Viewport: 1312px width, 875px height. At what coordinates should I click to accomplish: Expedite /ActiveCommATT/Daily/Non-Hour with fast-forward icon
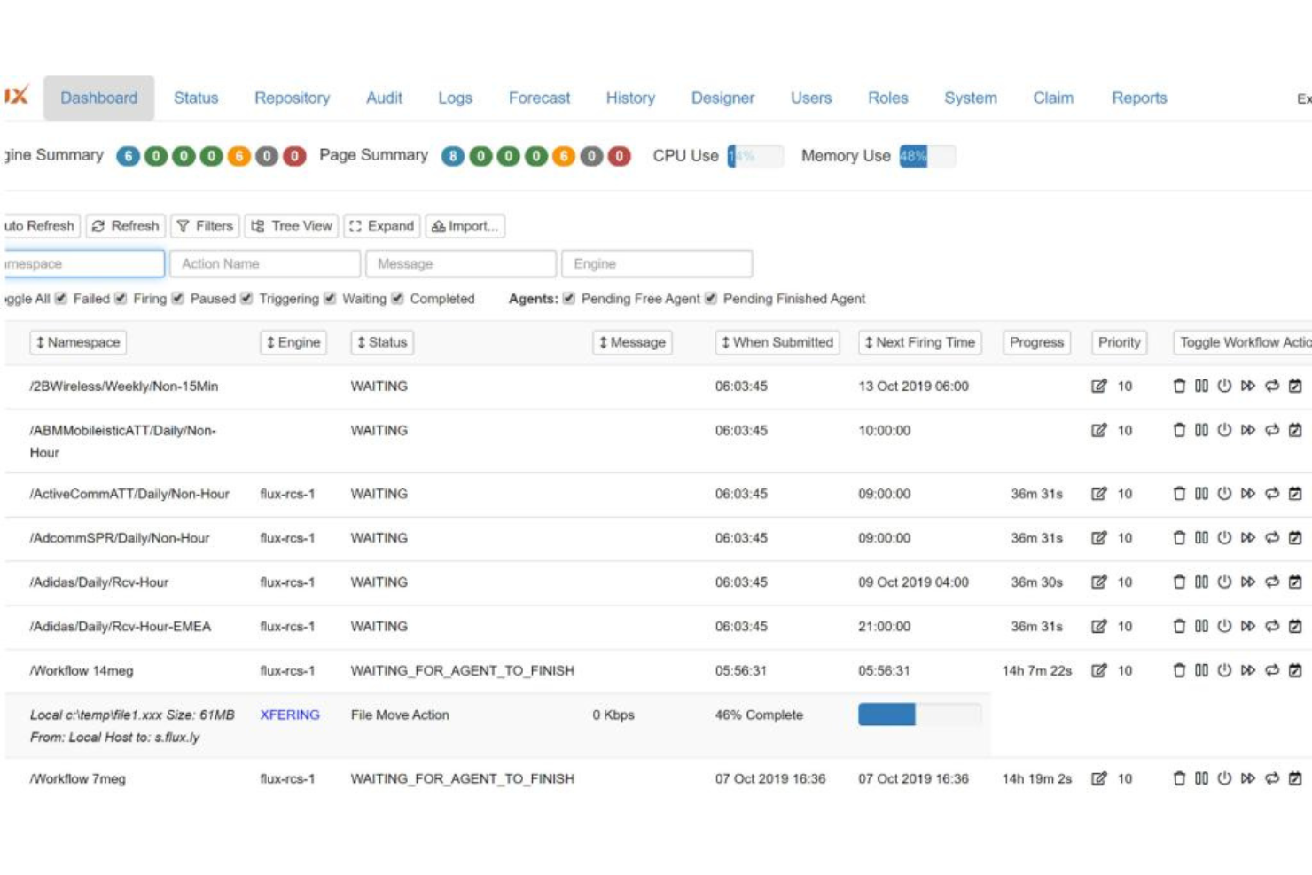pos(1246,494)
